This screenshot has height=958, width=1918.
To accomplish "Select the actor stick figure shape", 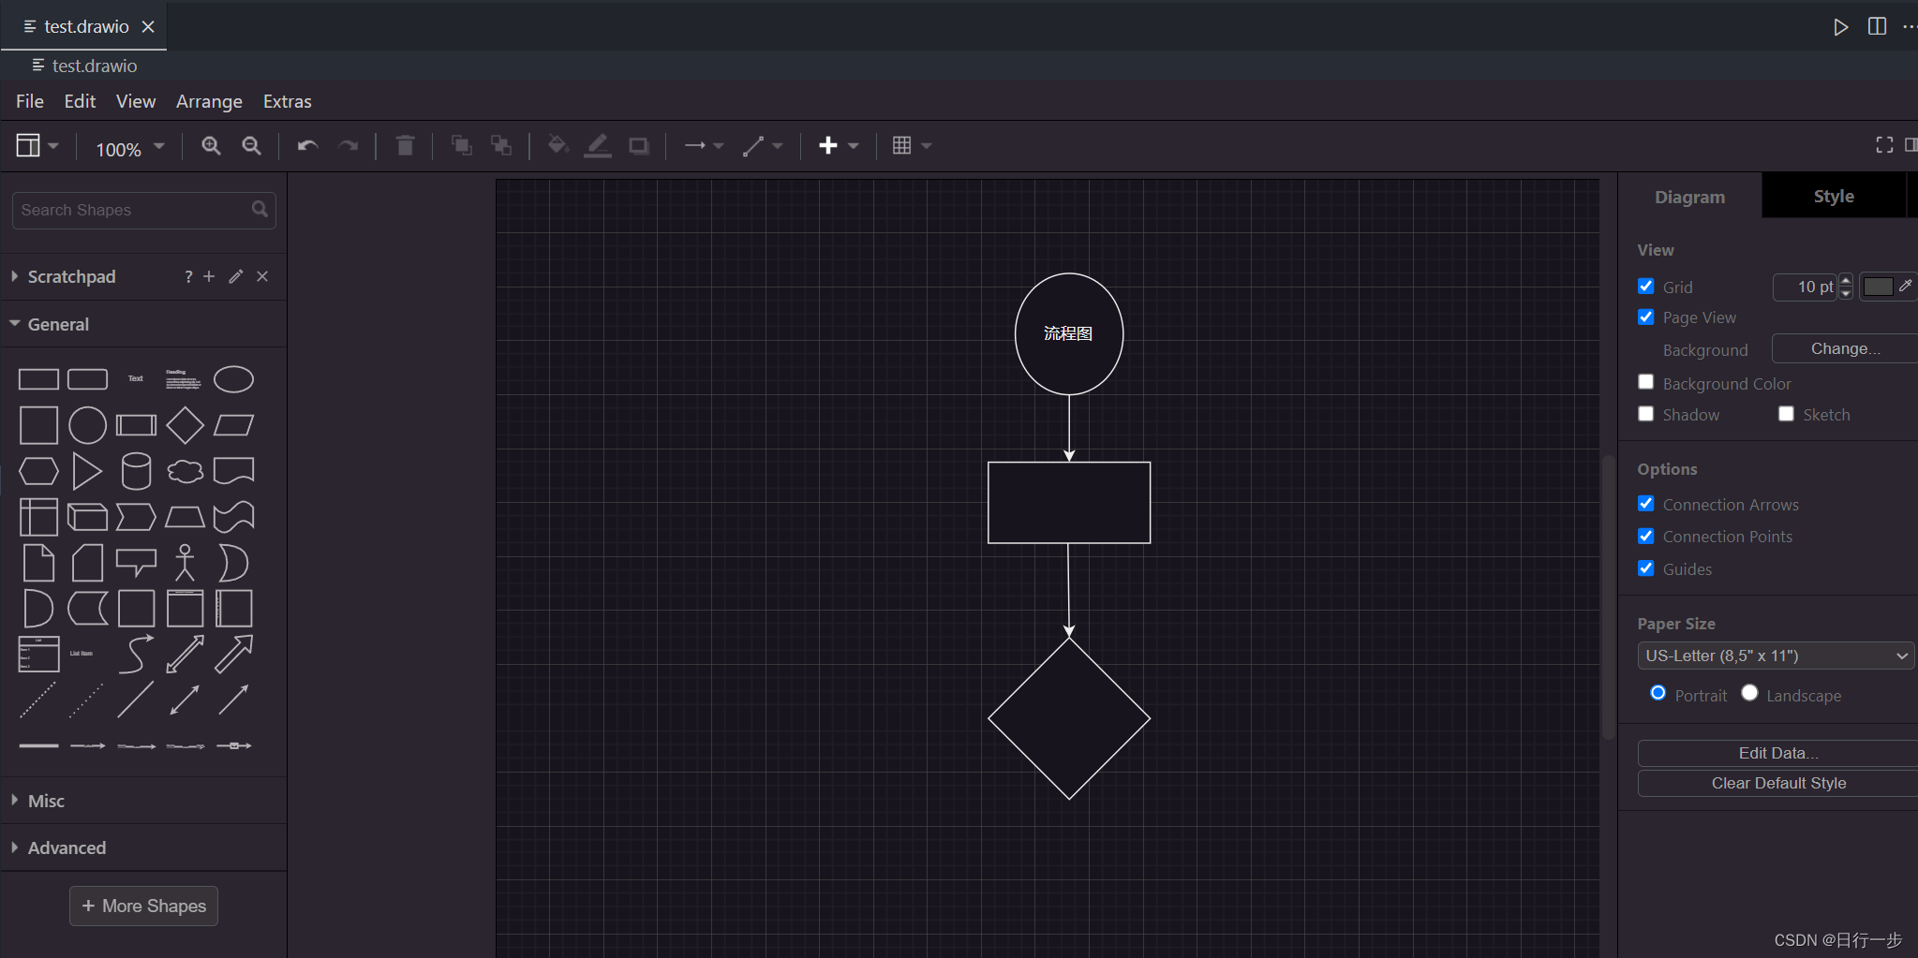I will click(x=185, y=563).
